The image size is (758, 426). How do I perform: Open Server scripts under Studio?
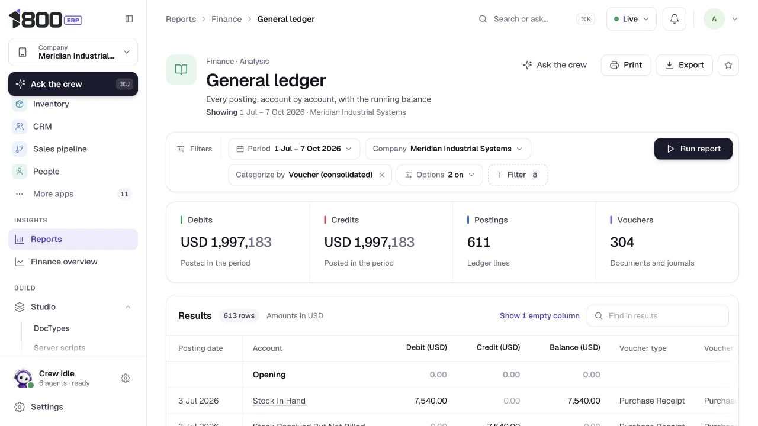[x=59, y=348]
